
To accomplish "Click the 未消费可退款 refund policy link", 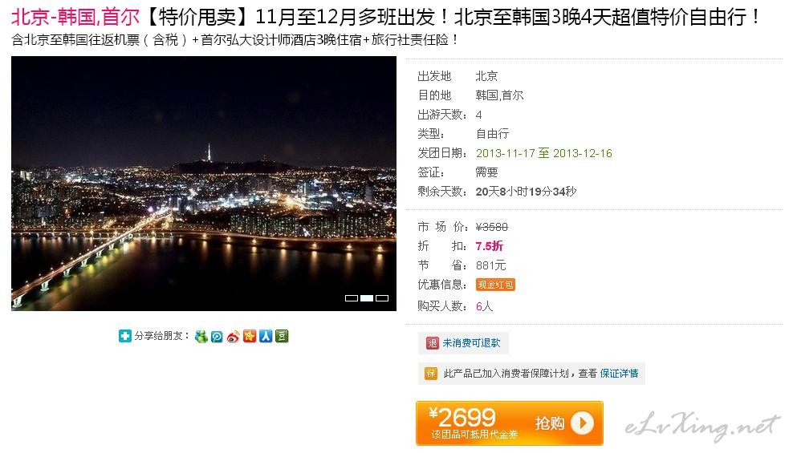I will coord(471,343).
